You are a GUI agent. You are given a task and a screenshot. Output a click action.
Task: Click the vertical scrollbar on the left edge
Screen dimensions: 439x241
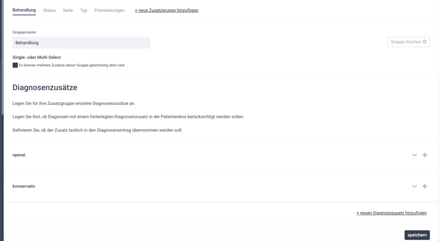(x=2, y=43)
